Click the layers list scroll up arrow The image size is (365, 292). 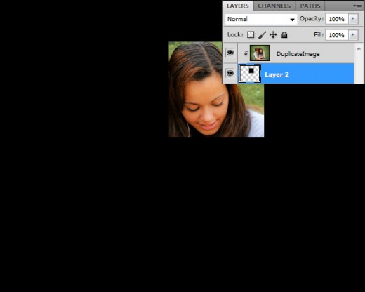[359, 48]
